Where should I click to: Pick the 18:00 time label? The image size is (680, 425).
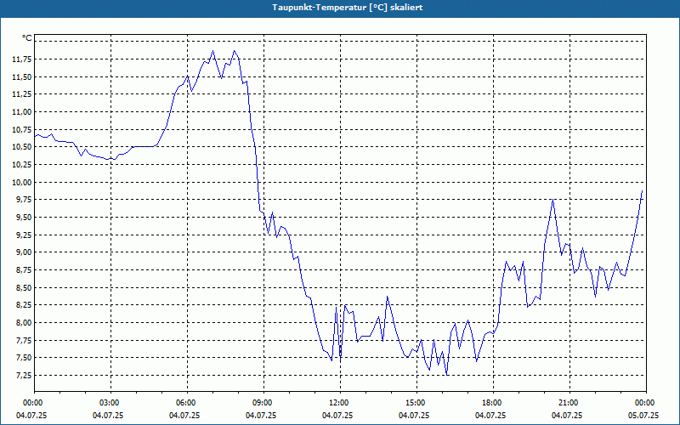(493, 403)
